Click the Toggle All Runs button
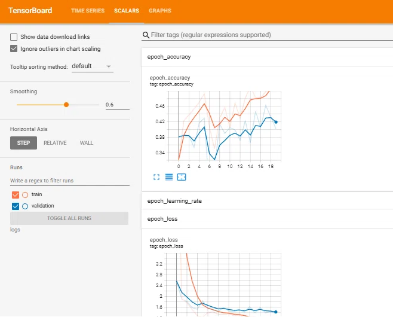The image size is (393, 317). [x=69, y=218]
